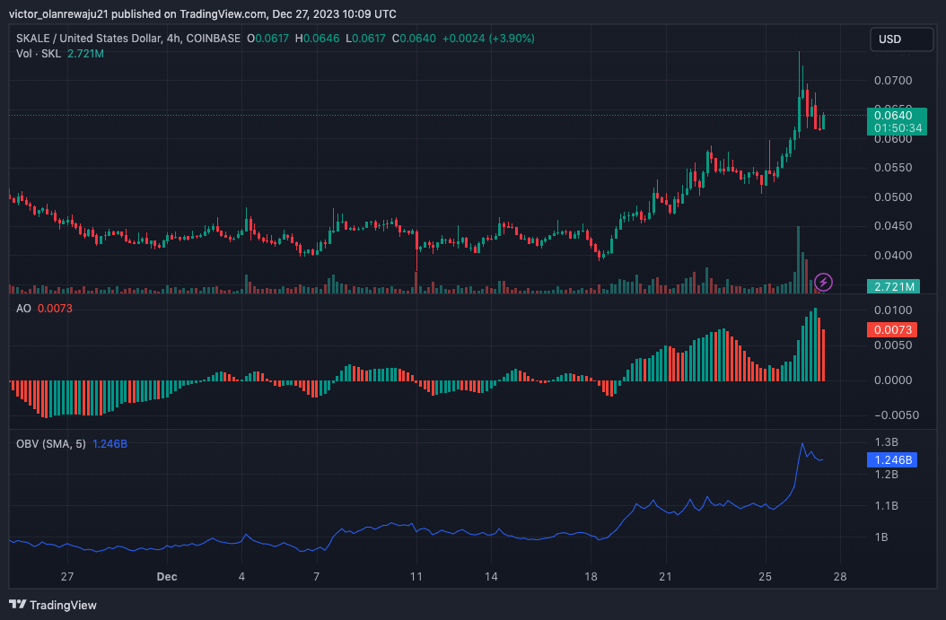Click the O0.0617 open price value
Viewport: 946px width, 620px height.
[267, 38]
